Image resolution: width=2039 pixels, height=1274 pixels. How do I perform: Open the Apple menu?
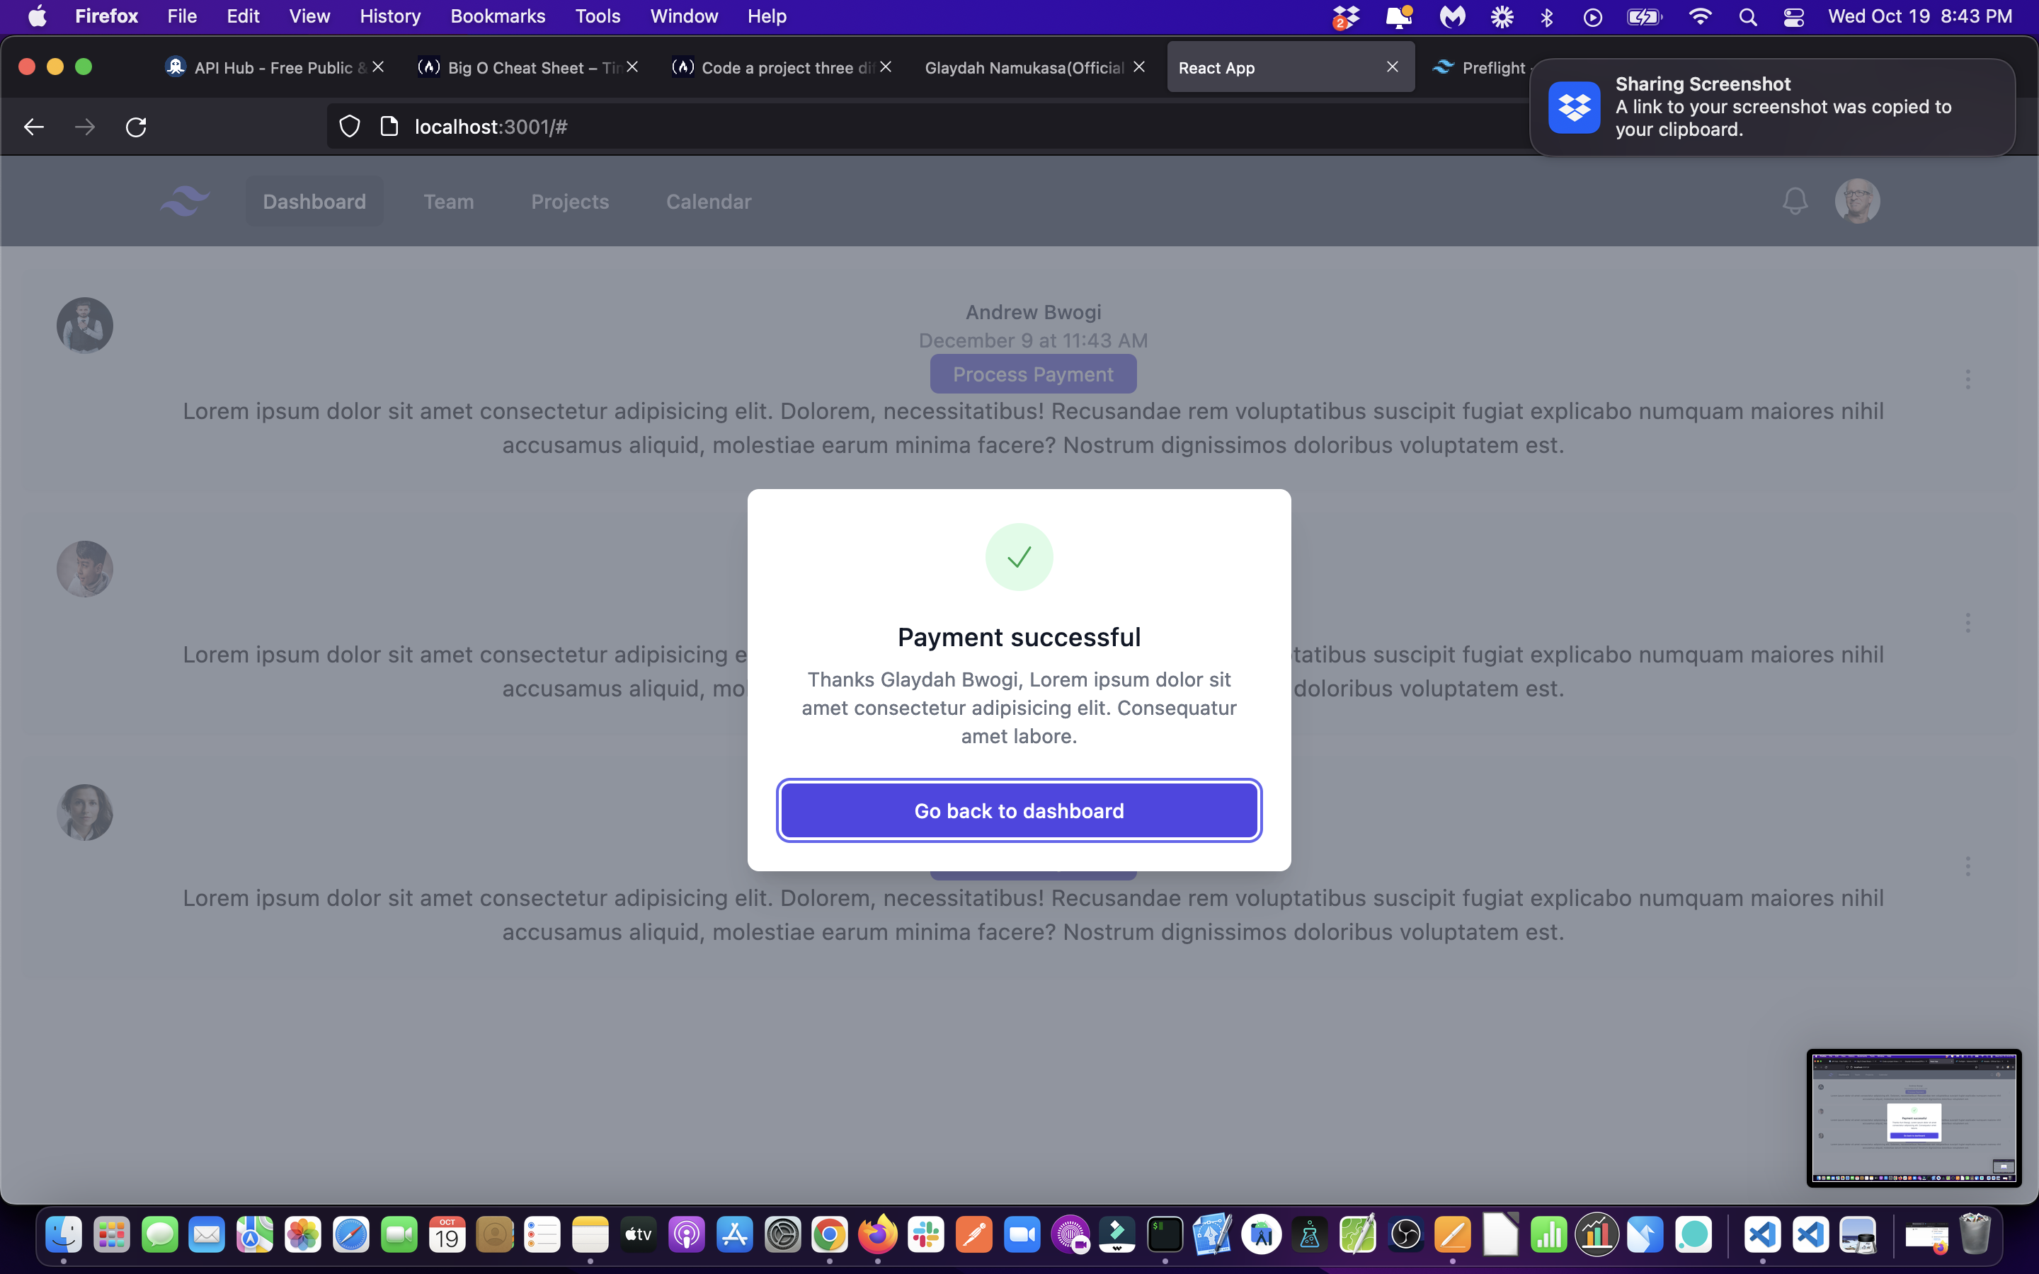coord(37,16)
